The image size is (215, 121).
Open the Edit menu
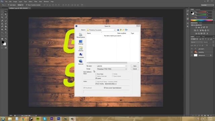10,1
